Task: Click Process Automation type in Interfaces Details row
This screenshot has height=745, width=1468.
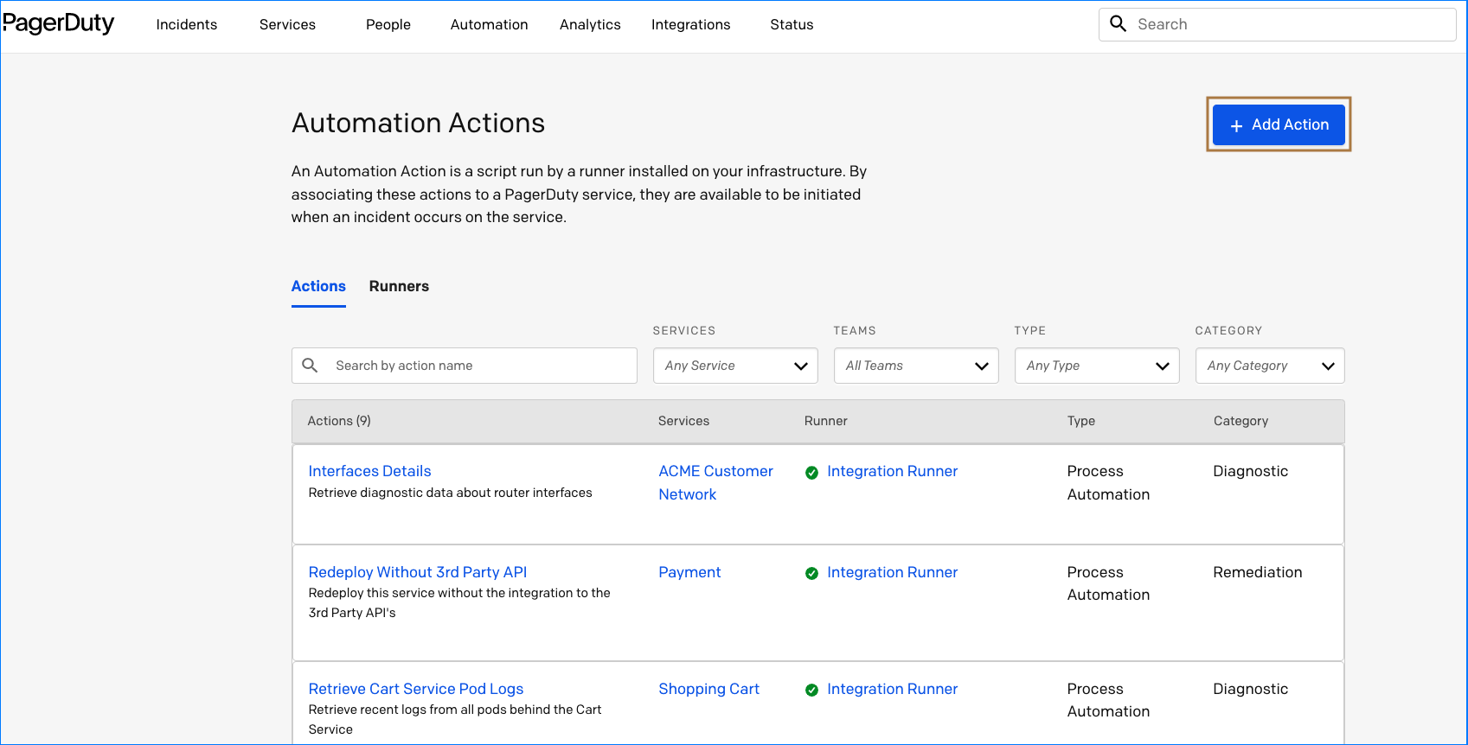Action: pyautogui.click(x=1108, y=482)
